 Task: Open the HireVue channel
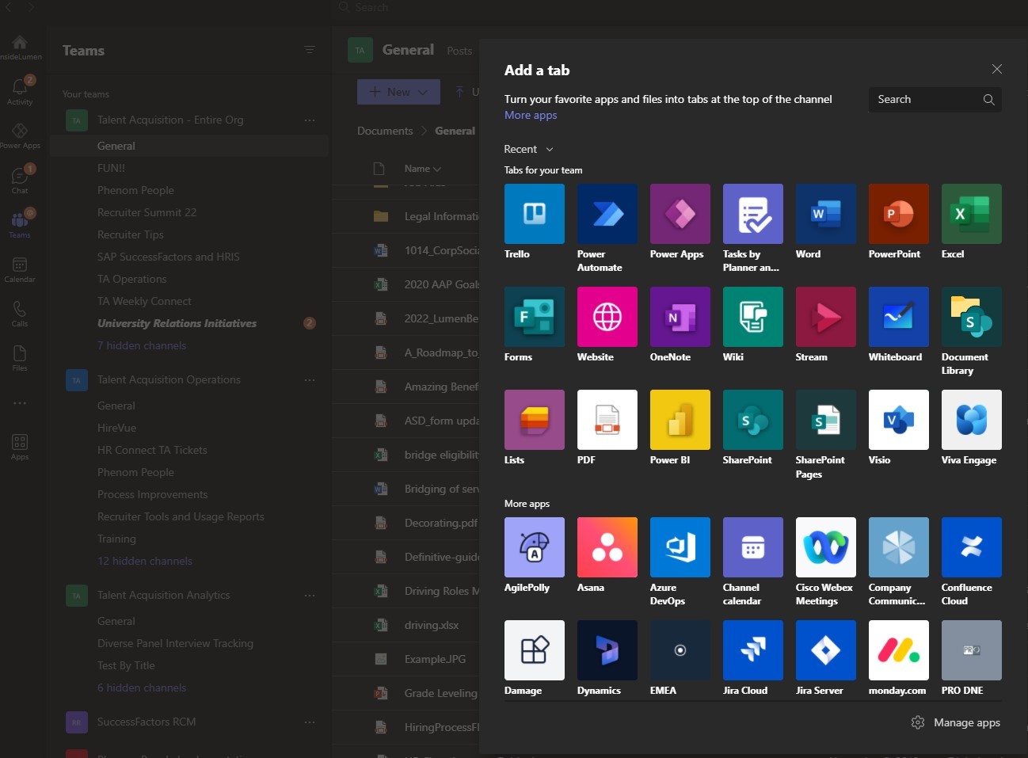116,428
